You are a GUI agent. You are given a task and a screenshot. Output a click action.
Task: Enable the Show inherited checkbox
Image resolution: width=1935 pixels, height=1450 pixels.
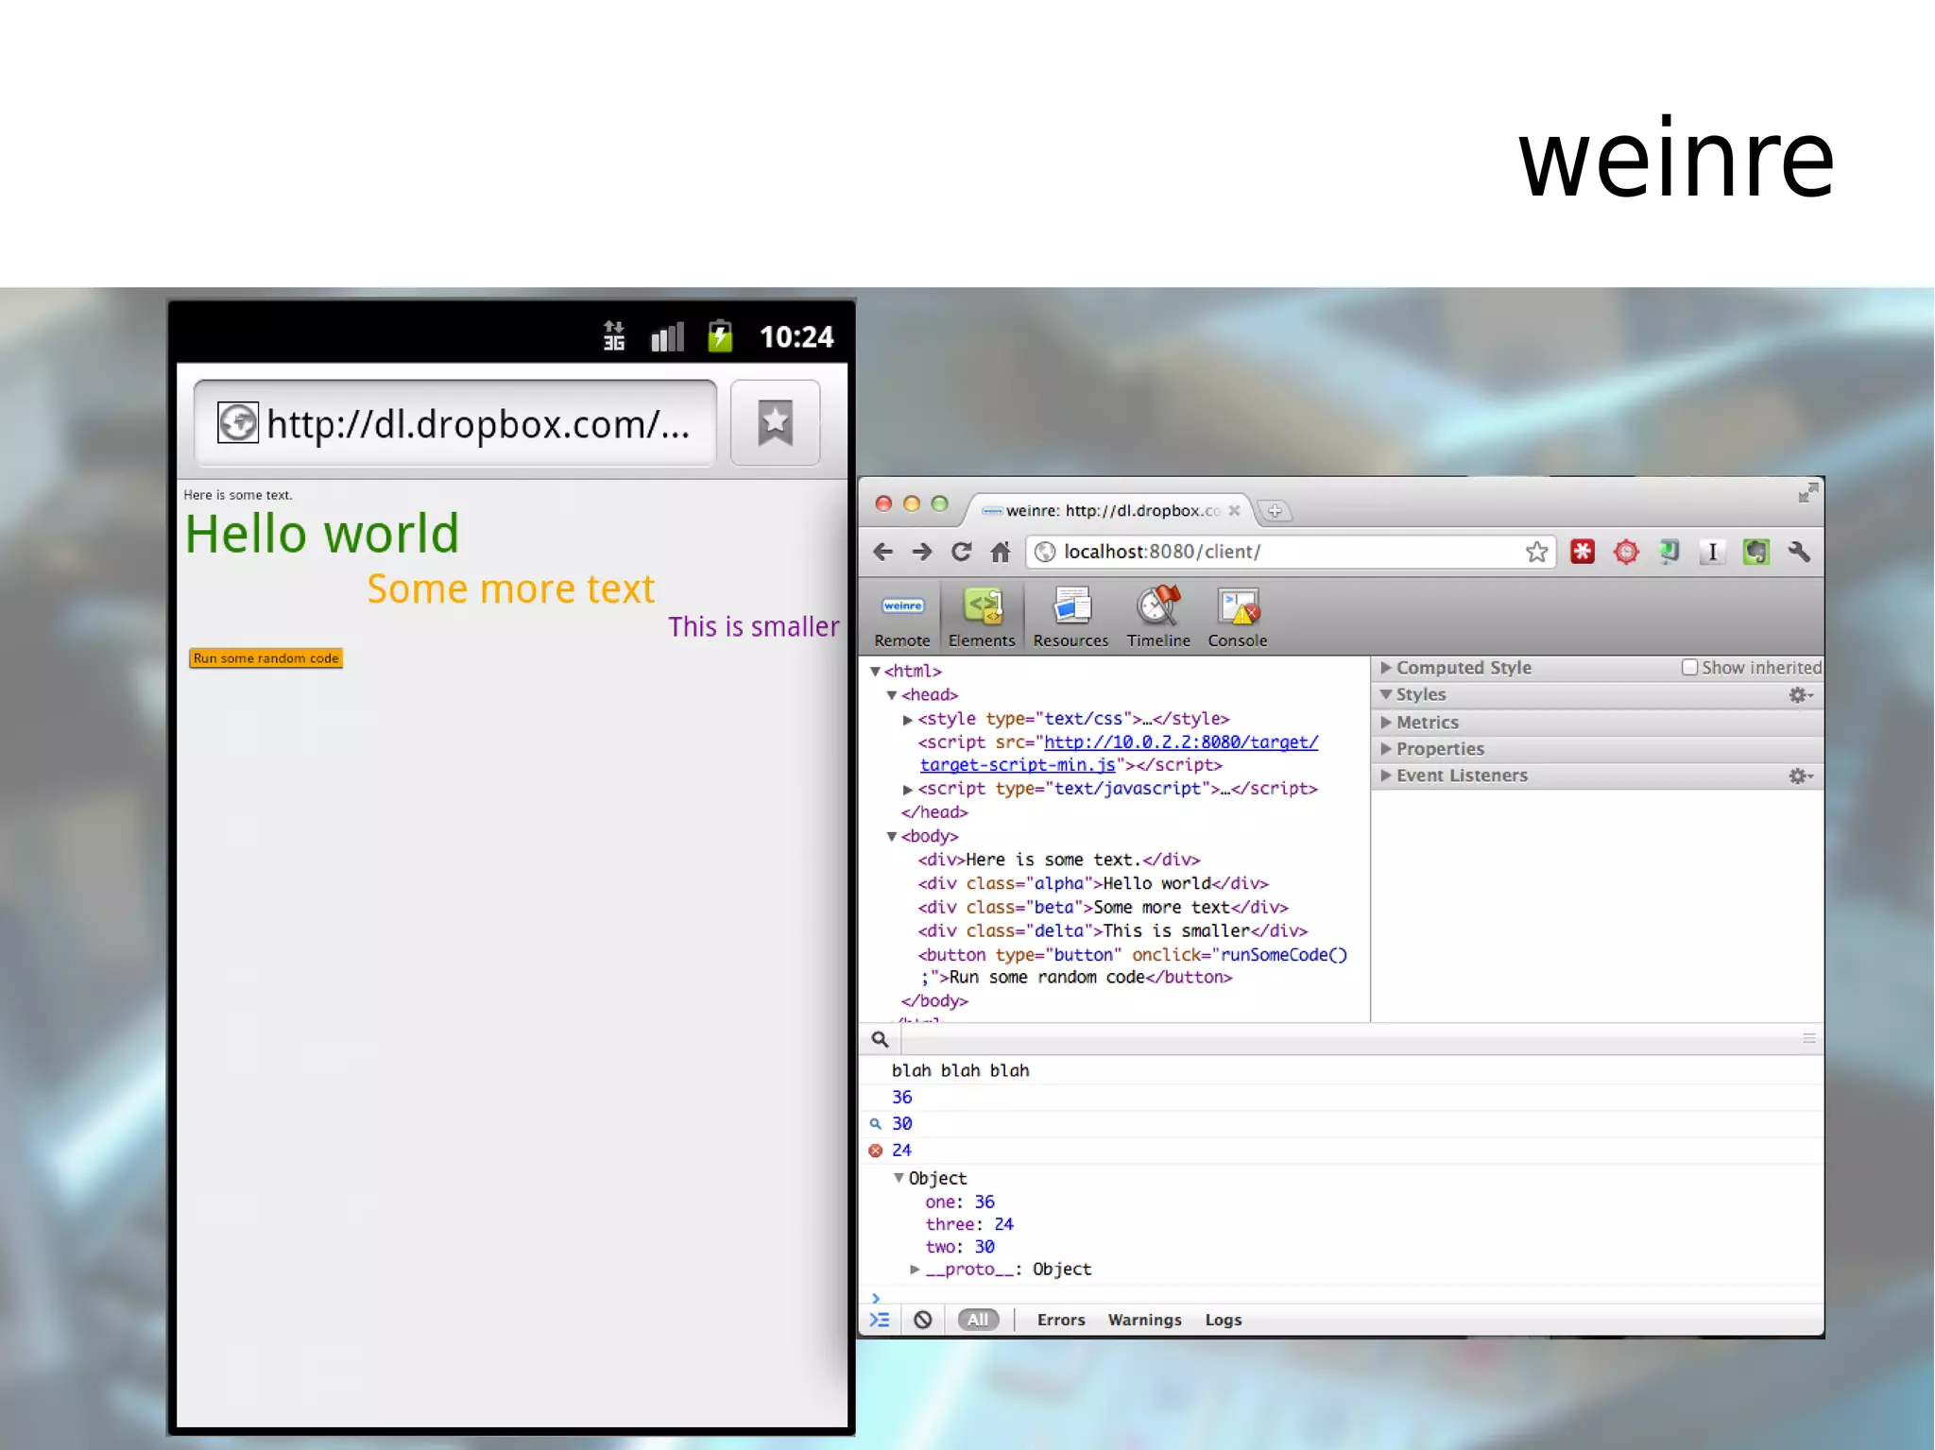pyautogui.click(x=1689, y=667)
